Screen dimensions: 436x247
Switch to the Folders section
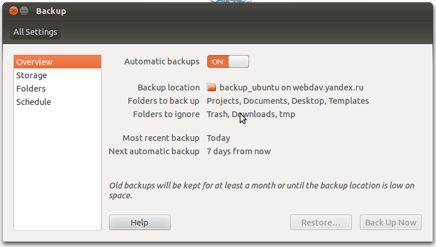point(31,89)
